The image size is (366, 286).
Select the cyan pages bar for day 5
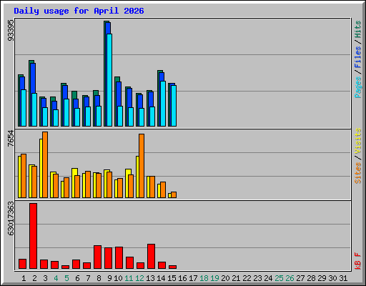66,113
